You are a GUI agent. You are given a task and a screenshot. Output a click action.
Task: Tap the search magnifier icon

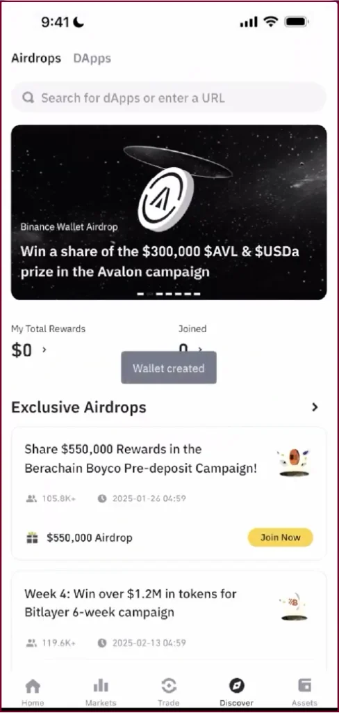pos(28,97)
